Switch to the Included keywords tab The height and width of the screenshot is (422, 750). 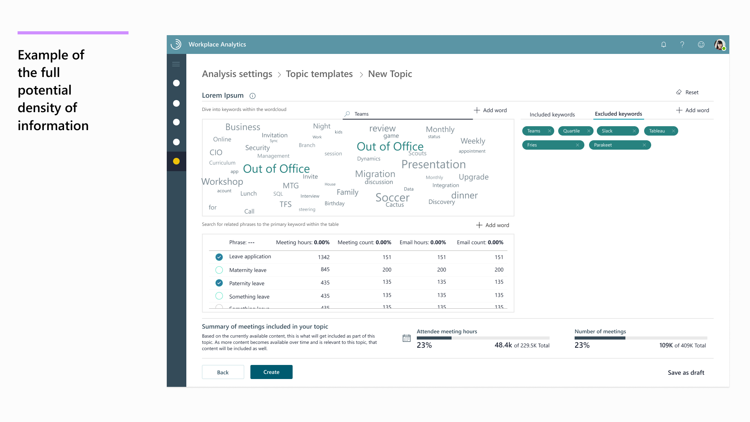pyautogui.click(x=552, y=114)
